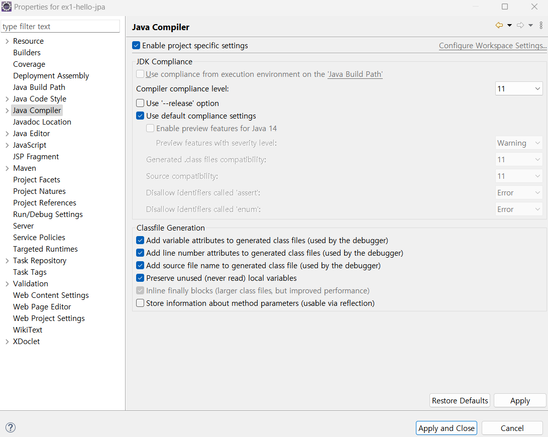
Task: Click the Cancel button
Action: tap(512, 428)
